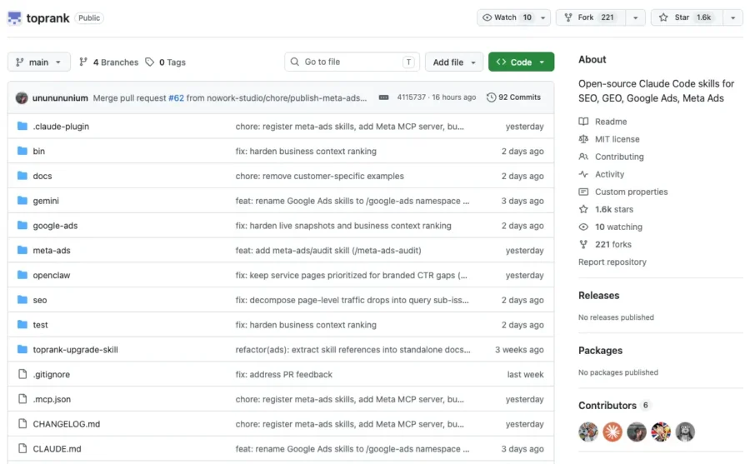Open commit 'chore: remove customer-specific examples'

click(x=319, y=176)
